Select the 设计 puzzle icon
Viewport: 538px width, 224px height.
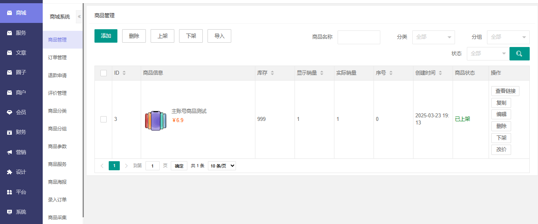tap(9, 172)
